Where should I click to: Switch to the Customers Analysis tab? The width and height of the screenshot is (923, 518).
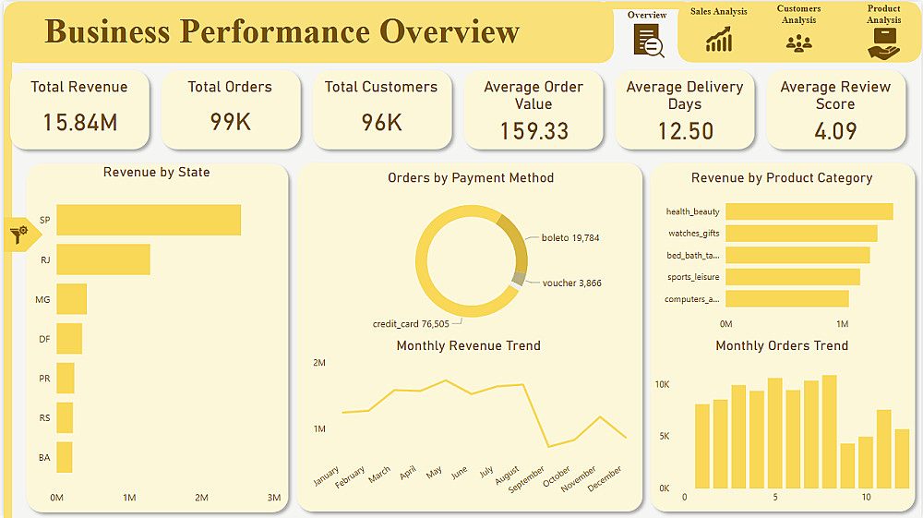[x=798, y=14]
